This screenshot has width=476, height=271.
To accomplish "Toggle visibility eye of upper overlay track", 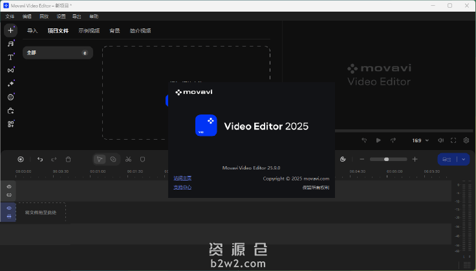I will (x=9, y=187).
